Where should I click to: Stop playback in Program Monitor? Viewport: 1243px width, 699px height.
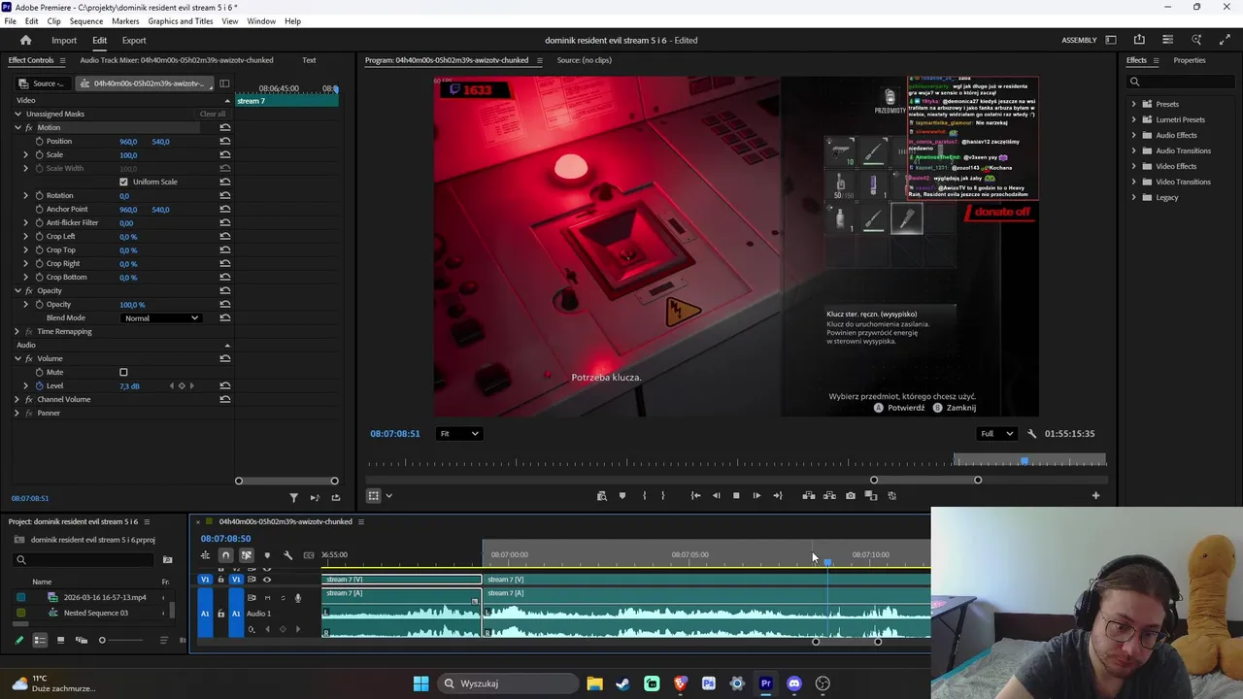tap(736, 496)
